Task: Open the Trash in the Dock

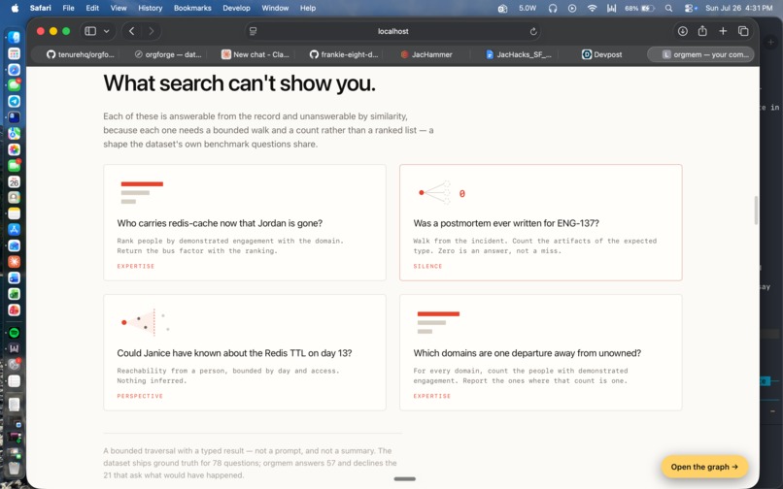Action: pyautogui.click(x=14, y=468)
